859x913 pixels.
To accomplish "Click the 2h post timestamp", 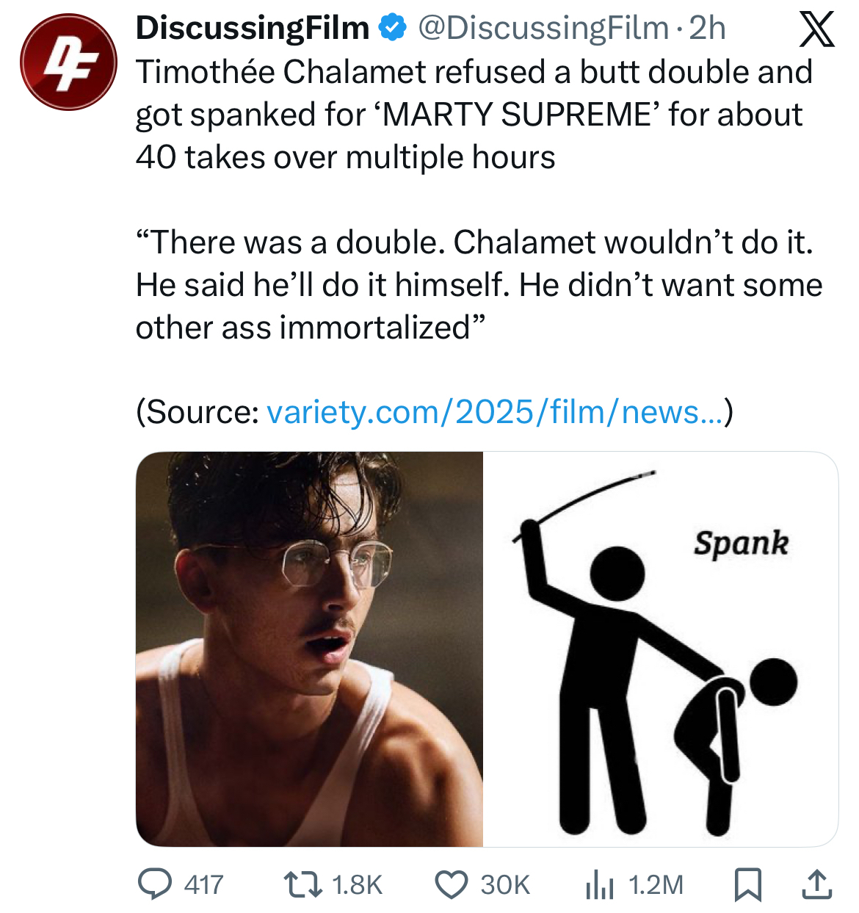I will coord(708,28).
